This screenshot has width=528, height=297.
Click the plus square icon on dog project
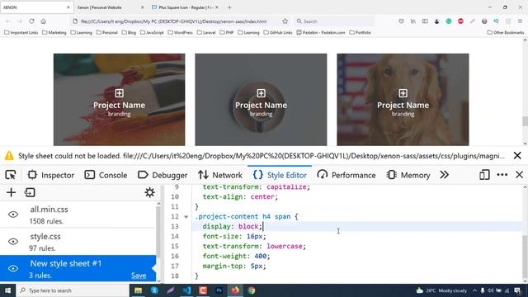pos(403,93)
